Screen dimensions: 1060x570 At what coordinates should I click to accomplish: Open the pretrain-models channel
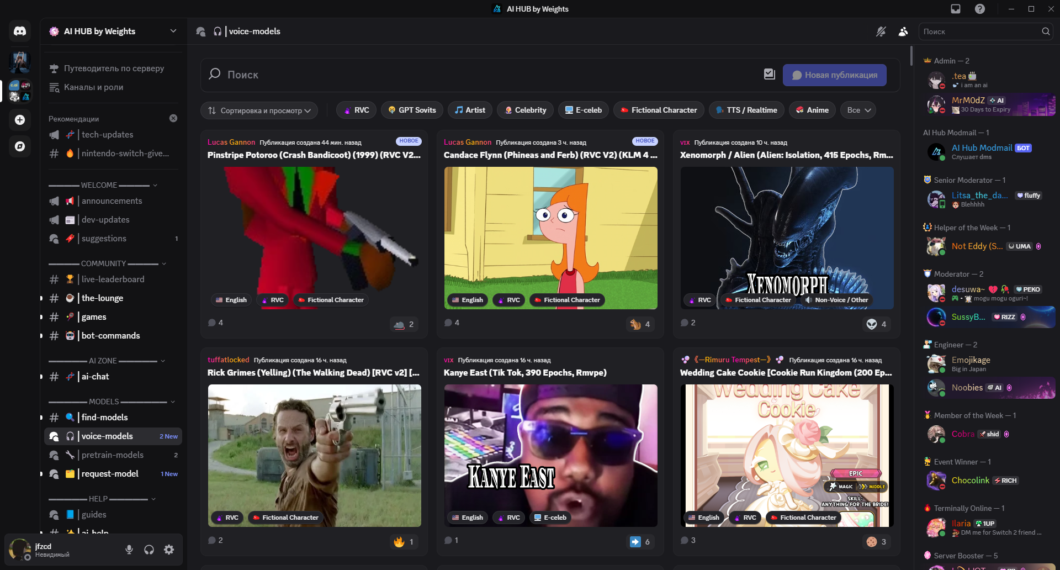click(x=113, y=455)
